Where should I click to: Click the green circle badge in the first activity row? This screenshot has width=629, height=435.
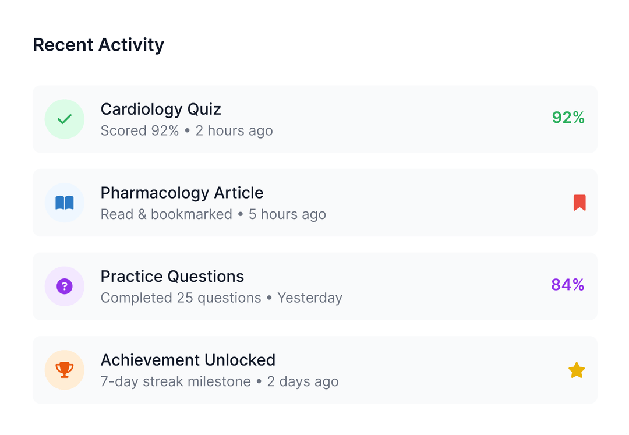[x=65, y=119]
